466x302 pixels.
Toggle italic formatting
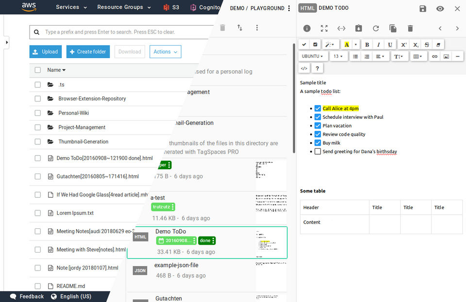378,45
